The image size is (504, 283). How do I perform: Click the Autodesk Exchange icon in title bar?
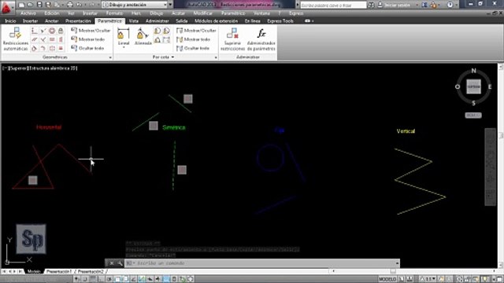pos(424,5)
